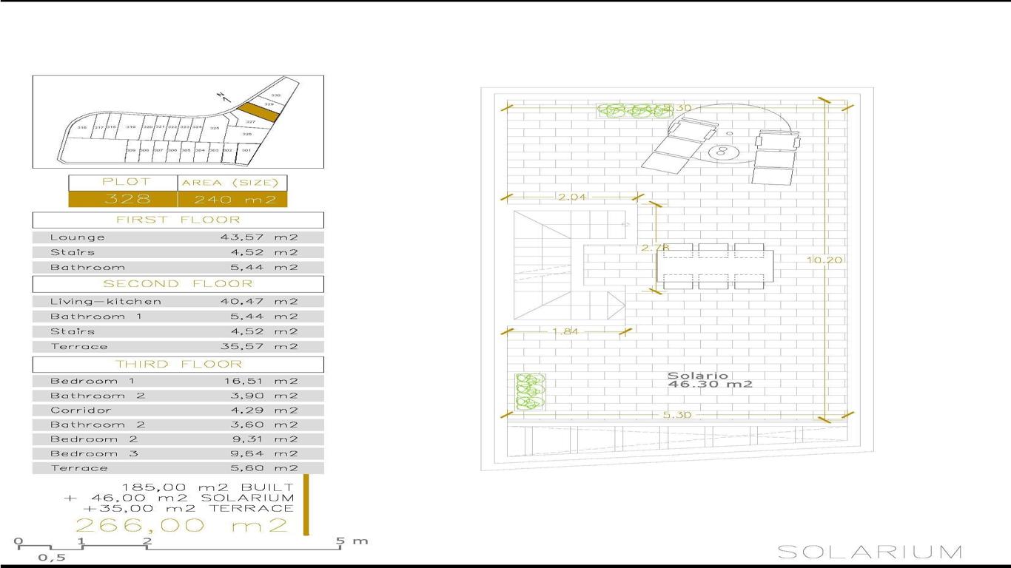This screenshot has height=568, width=1011.
Task: Click the dining table with six chairs
Action: pos(714,266)
